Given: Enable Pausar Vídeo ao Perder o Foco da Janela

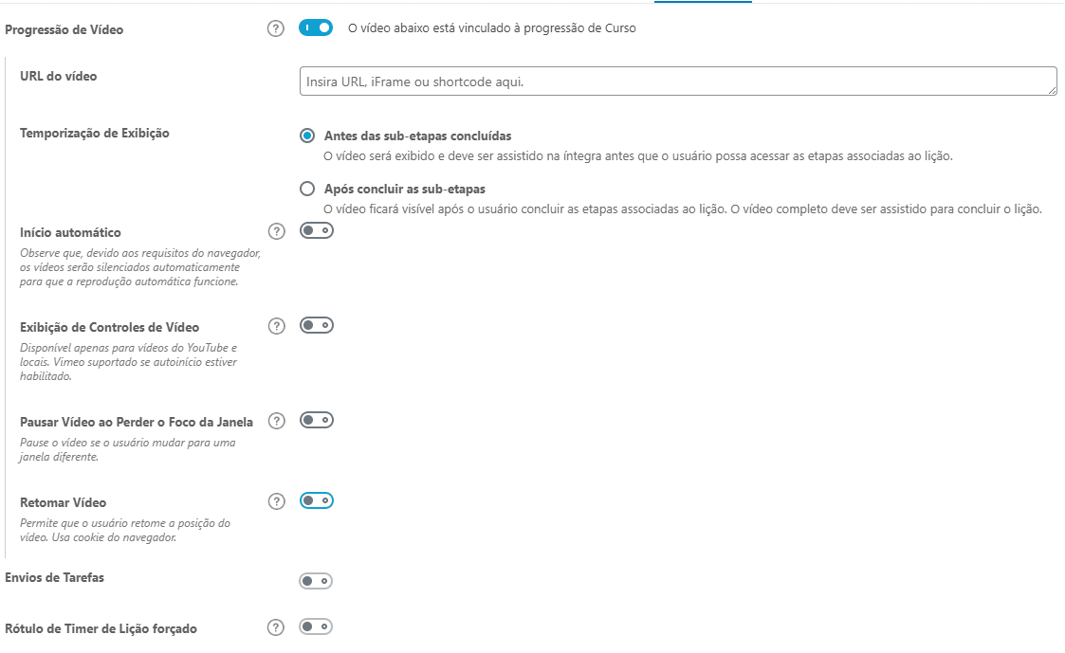Looking at the screenshot, I should coord(317,420).
